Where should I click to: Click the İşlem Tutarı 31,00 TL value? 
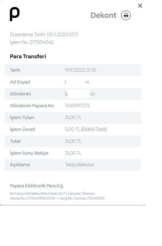73,118
